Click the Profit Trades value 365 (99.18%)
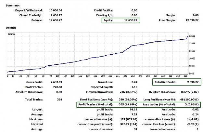Screen dimensions: 203x132 [128, 104]
